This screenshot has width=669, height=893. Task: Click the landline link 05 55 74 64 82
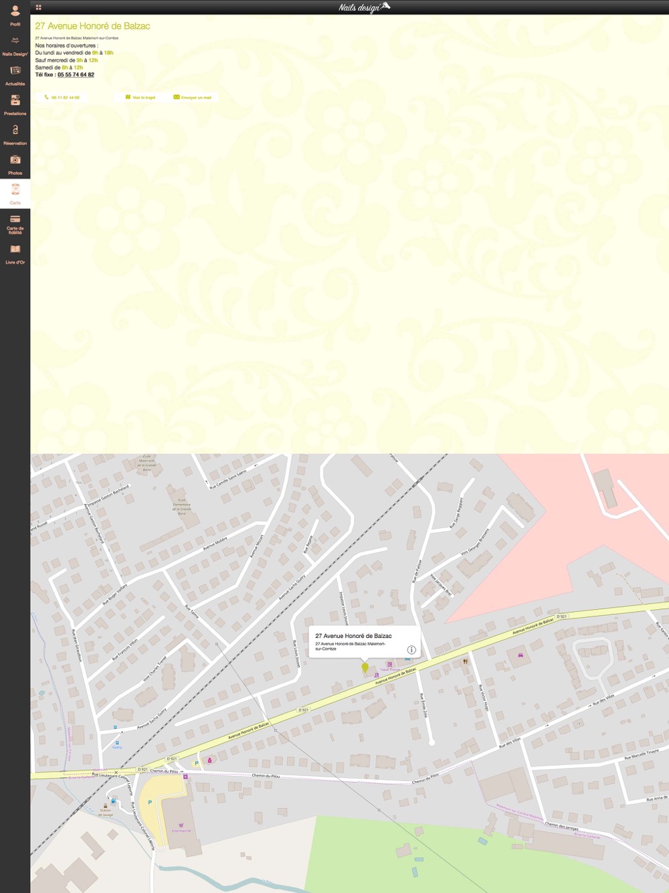[x=76, y=75]
